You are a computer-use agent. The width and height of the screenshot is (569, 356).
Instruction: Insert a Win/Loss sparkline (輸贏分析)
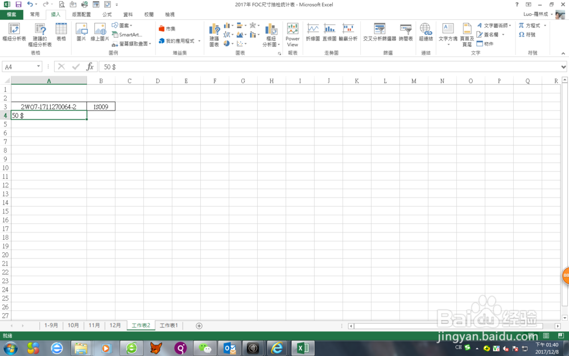tap(348, 32)
